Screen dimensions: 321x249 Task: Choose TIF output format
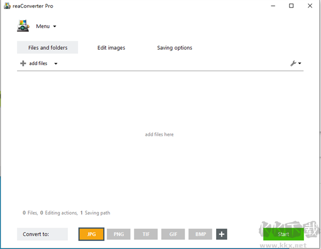coord(146,234)
